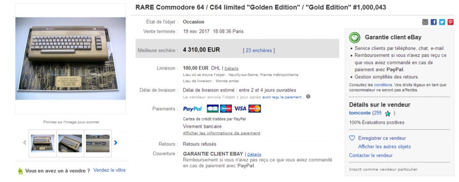The image size is (459, 182).
Task: Share listing on Twitter
Action: 442,22
